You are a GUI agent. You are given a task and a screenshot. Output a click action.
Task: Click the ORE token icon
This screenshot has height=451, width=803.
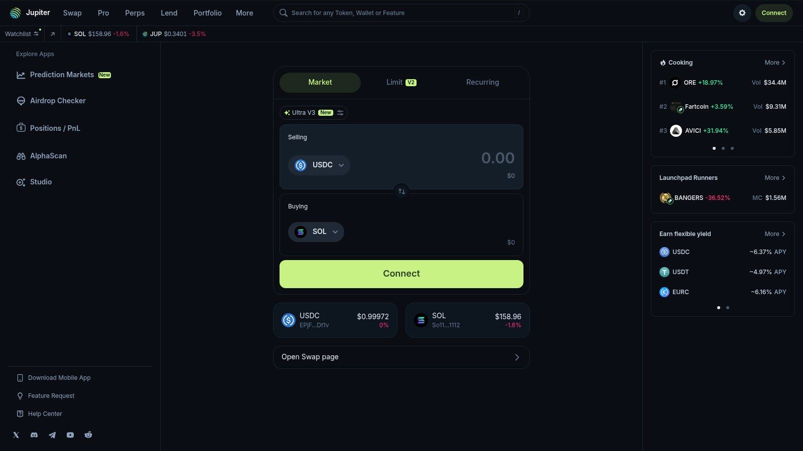tap(676, 83)
